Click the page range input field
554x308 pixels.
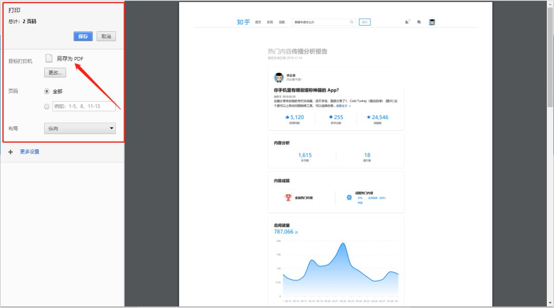tap(84, 106)
